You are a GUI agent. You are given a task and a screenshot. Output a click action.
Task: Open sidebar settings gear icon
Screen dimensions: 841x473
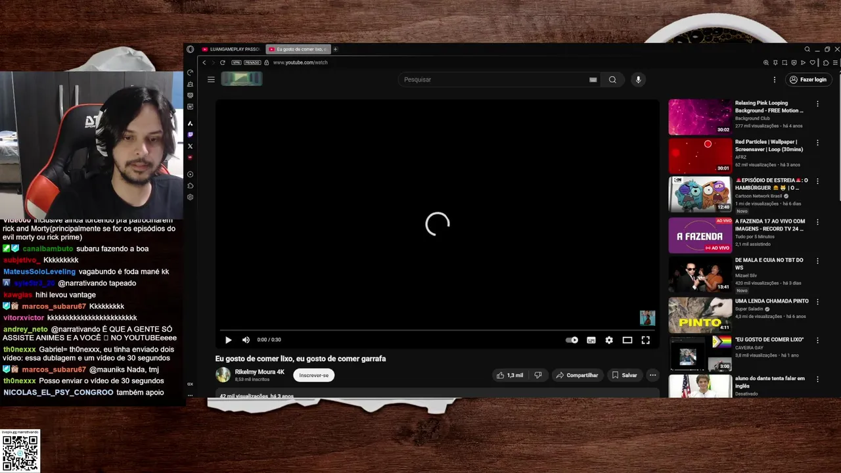pos(191,197)
